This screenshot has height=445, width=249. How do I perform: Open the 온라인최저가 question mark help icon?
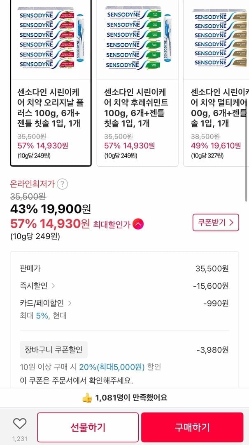[62, 184]
